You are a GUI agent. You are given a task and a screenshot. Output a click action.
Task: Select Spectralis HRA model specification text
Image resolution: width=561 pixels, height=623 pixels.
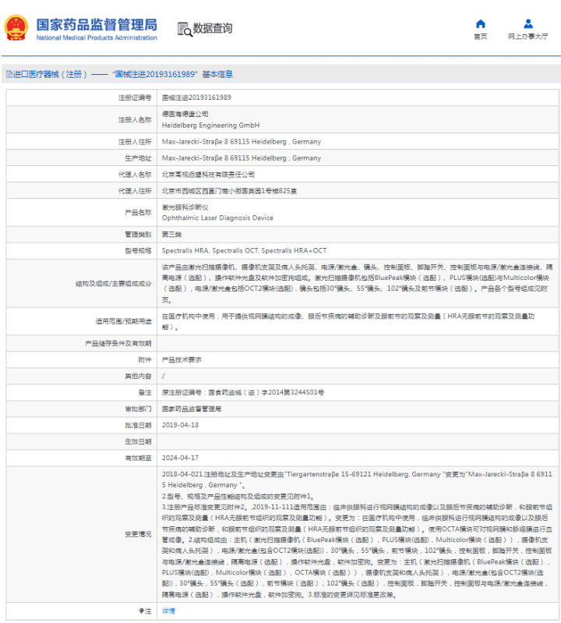[244, 251]
